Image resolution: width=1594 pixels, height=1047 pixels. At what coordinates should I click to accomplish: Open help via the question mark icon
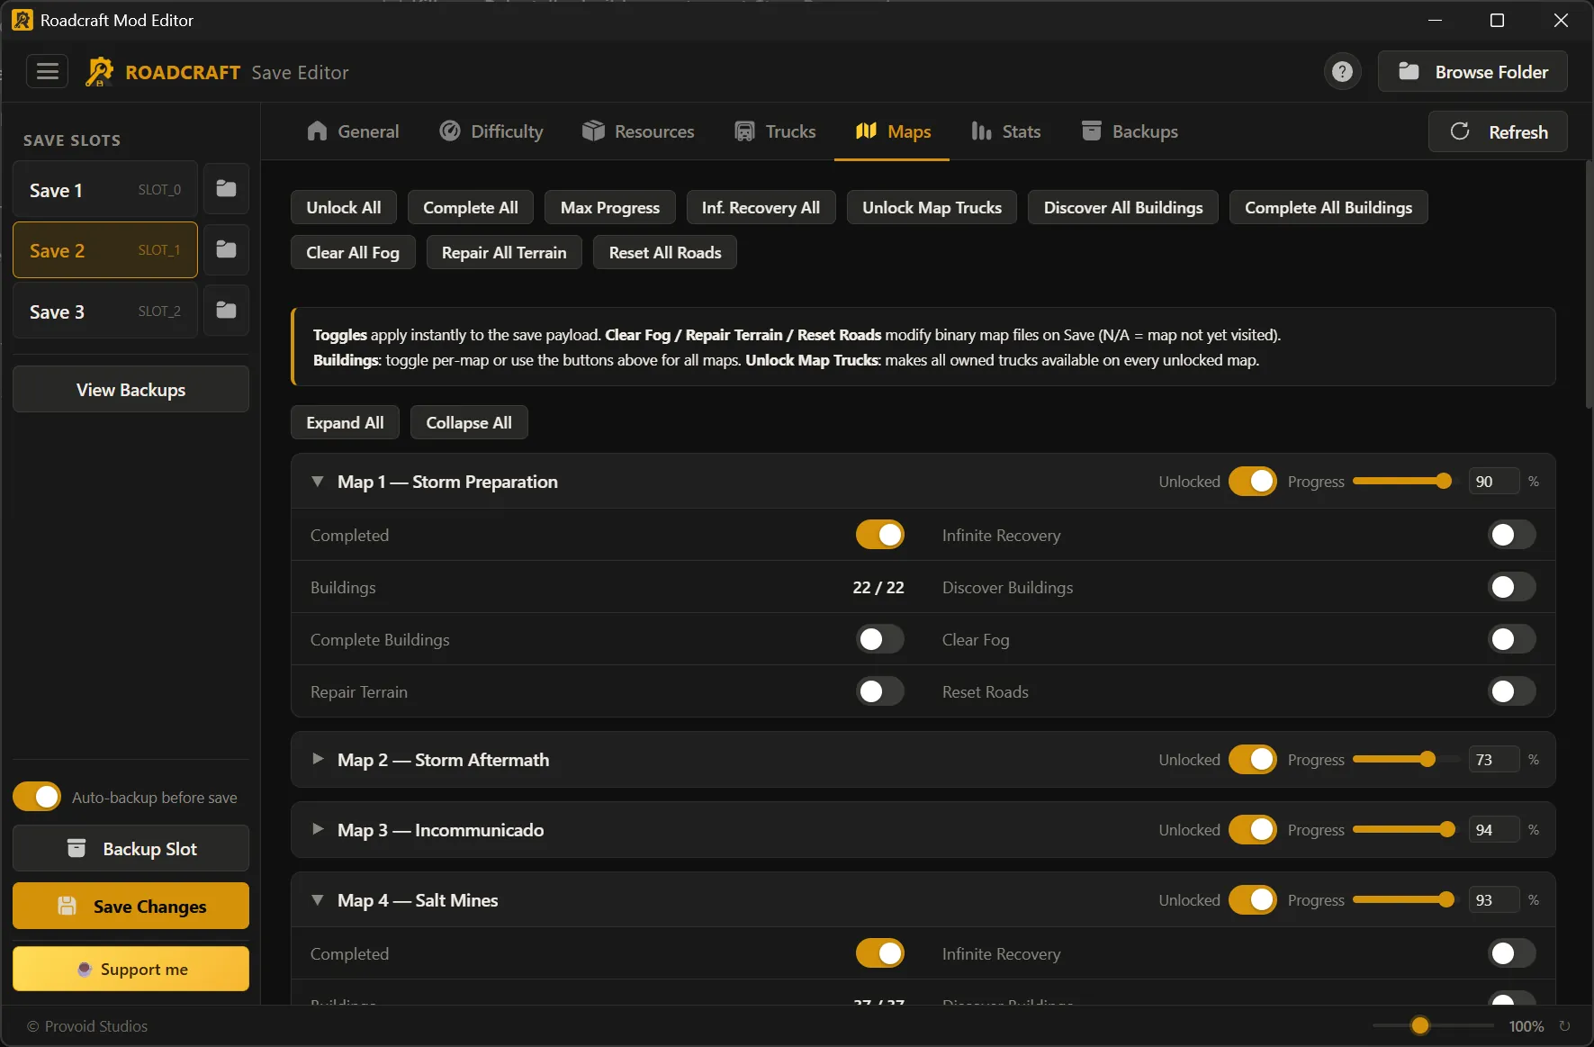coord(1342,71)
